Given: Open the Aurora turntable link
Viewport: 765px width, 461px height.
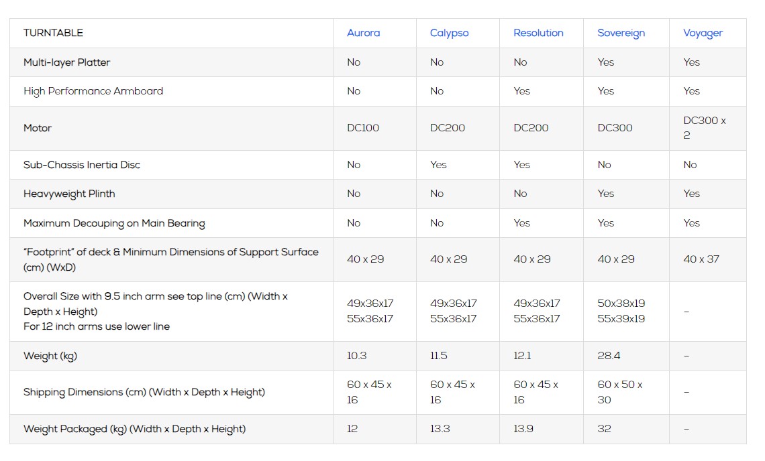Looking at the screenshot, I should coord(363,33).
